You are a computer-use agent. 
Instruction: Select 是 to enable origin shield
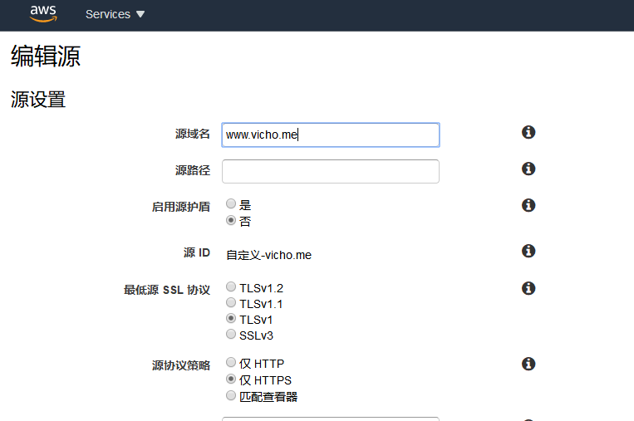pyautogui.click(x=231, y=204)
